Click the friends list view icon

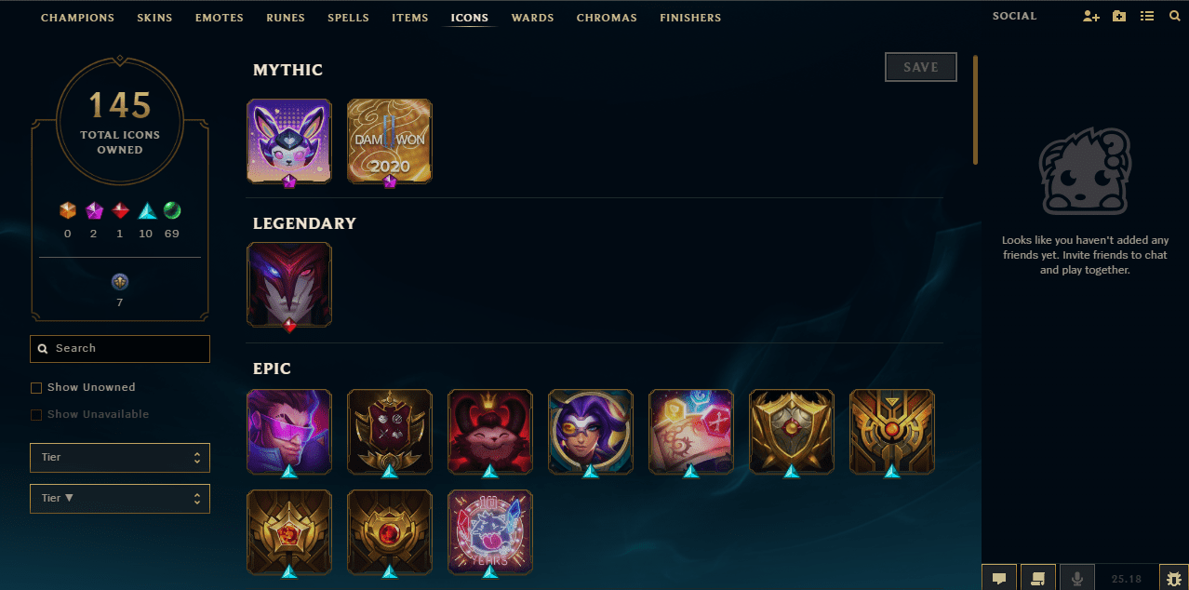[x=1147, y=17]
